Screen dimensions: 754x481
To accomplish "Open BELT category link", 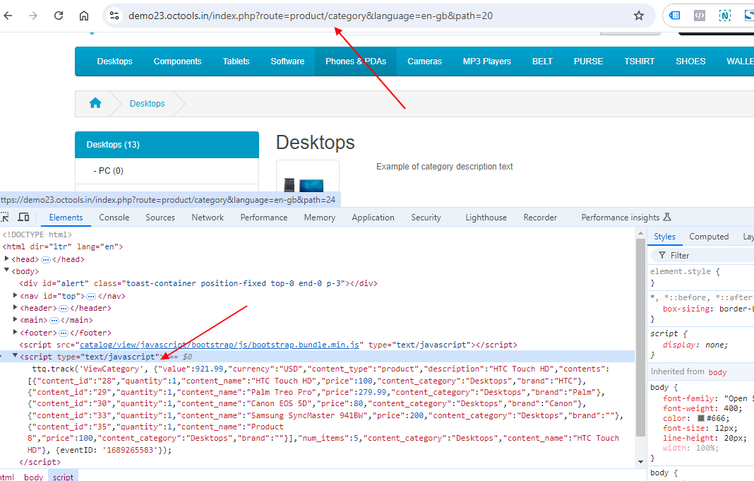I will point(542,61).
